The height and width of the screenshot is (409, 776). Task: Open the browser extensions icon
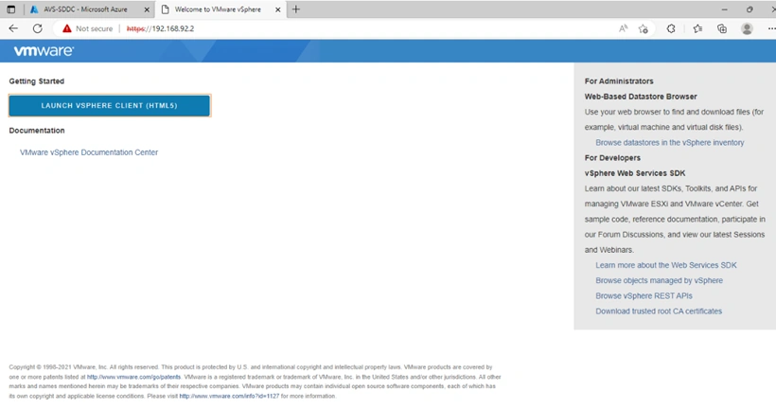tap(671, 28)
